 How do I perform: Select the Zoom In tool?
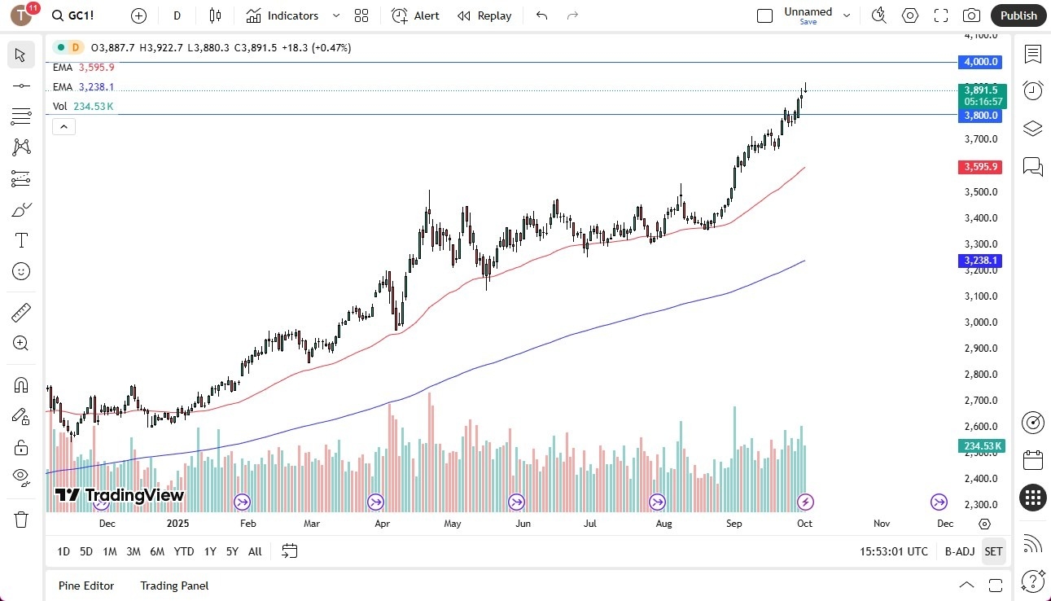click(x=21, y=343)
